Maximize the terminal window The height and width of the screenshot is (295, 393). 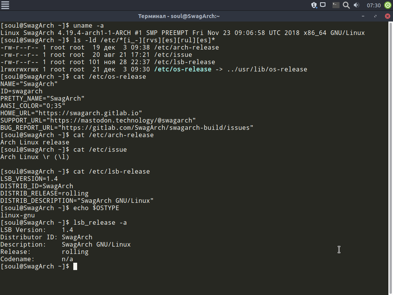[375, 16]
